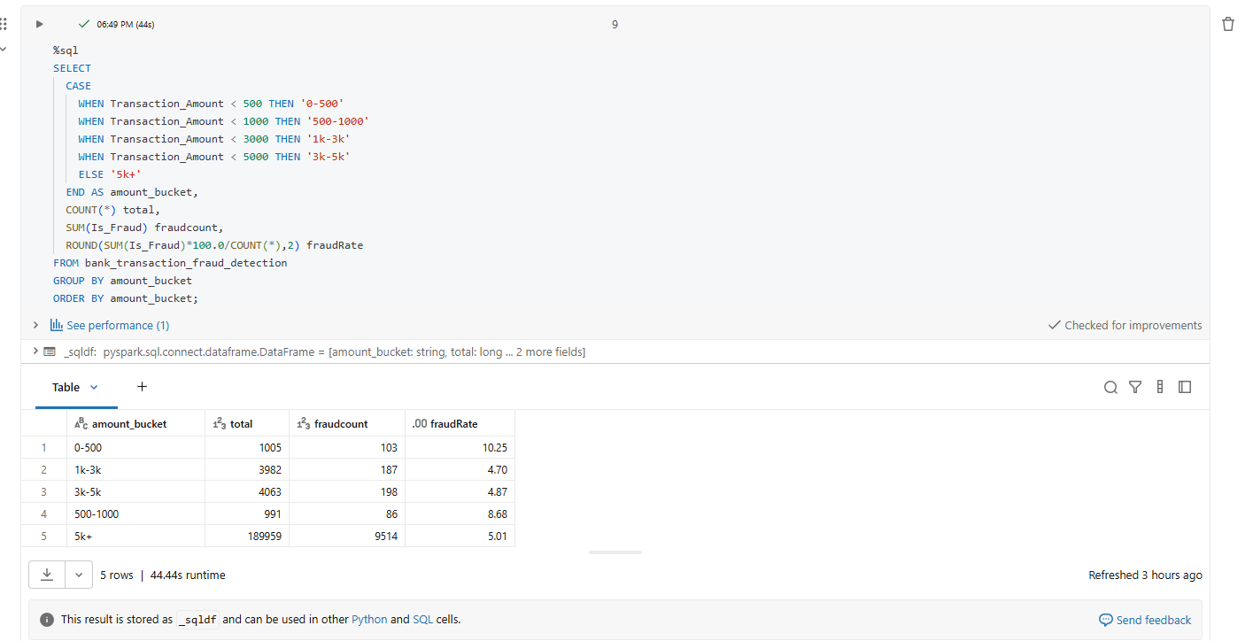
Task: Open the results filter funnel icon
Action: tap(1135, 387)
